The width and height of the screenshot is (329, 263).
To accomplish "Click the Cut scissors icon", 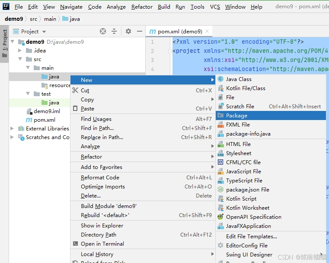I will pyautogui.click(x=75, y=91).
